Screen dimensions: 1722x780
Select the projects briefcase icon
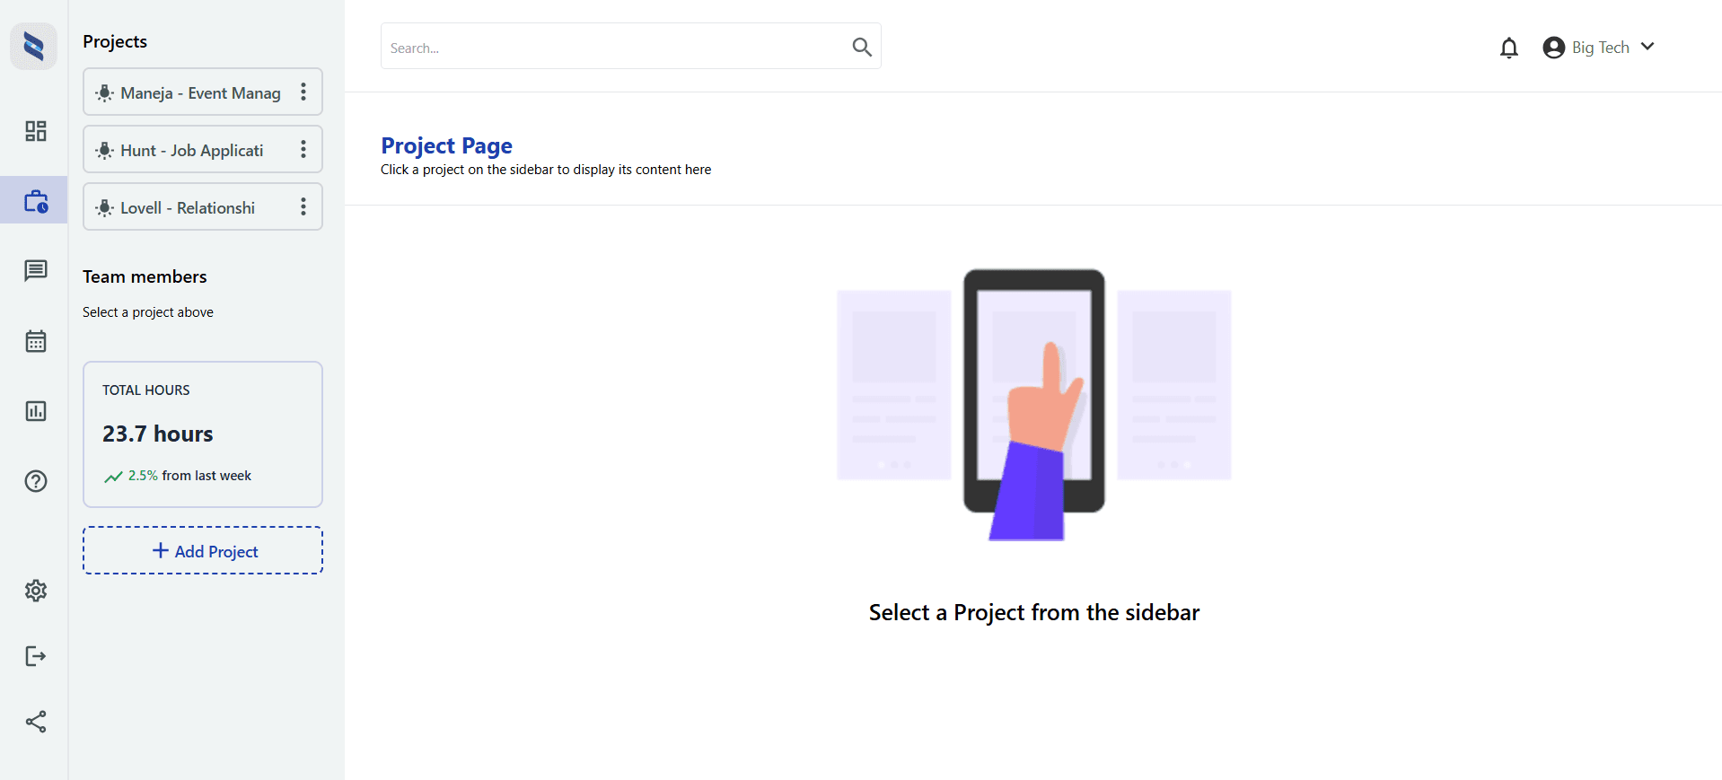click(36, 201)
